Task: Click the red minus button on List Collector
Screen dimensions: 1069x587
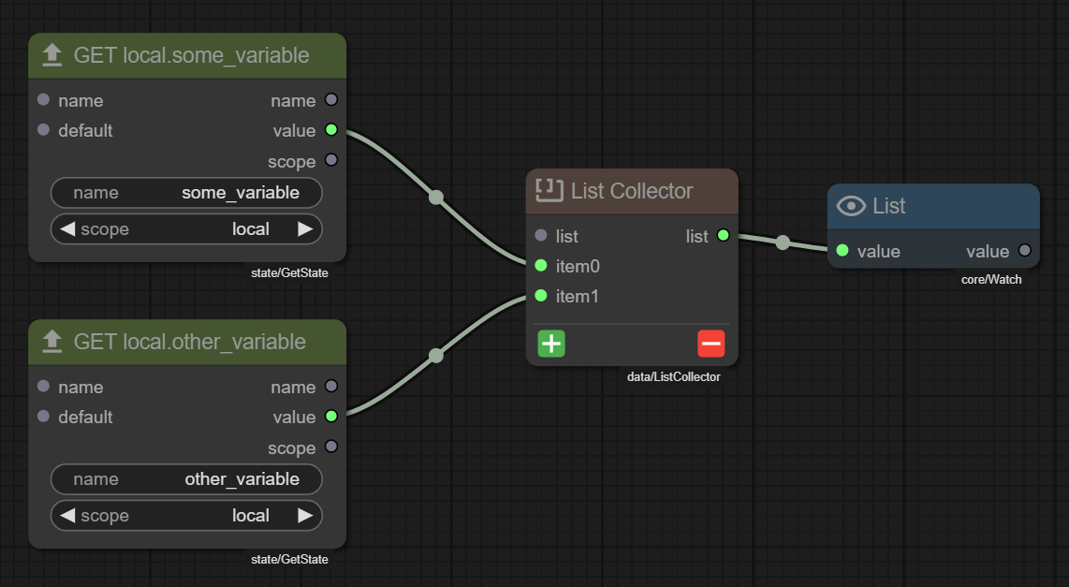Action: pos(710,344)
